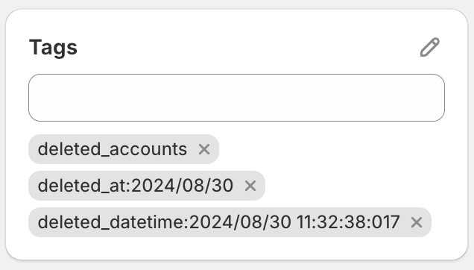
Task: Edit tags via the pencil icon
Action: click(x=430, y=47)
